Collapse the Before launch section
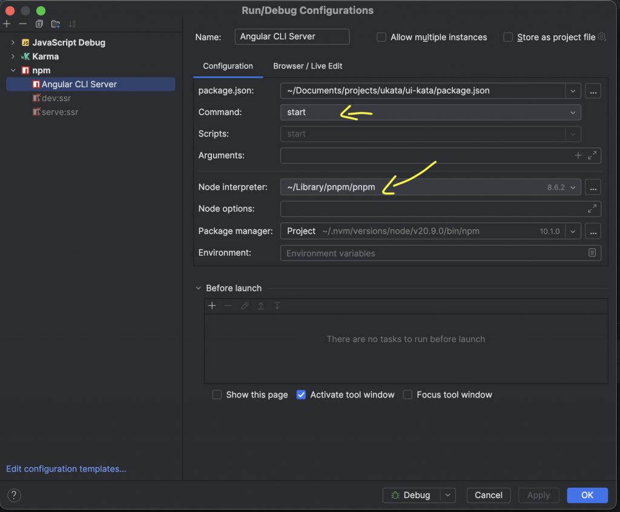The image size is (620, 512). (199, 288)
